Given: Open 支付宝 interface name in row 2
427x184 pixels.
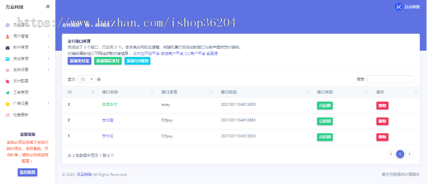Looking at the screenshot, I should [x=108, y=120].
